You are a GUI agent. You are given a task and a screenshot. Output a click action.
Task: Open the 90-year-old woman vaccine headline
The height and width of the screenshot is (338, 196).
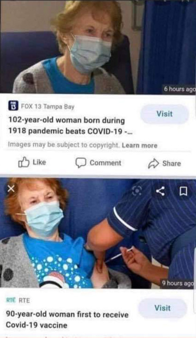pyautogui.click(x=67, y=320)
